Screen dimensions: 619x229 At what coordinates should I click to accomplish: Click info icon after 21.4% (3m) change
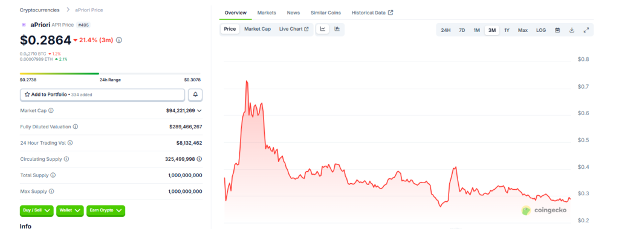(119, 40)
